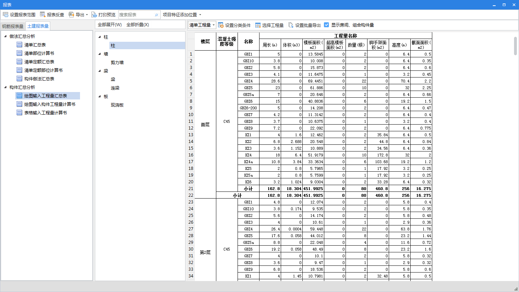Click 高度(m) column header
Image resolution: width=519 pixels, height=292 pixels.
pos(400,45)
